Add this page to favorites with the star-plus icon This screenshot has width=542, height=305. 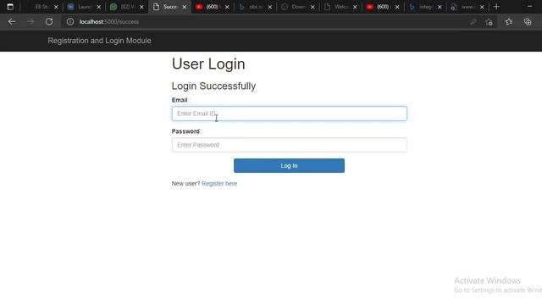click(x=489, y=22)
